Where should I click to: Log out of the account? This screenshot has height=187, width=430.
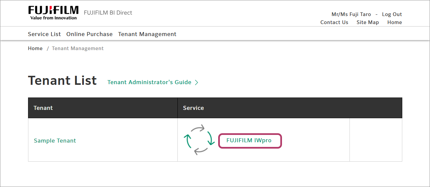(x=392, y=14)
